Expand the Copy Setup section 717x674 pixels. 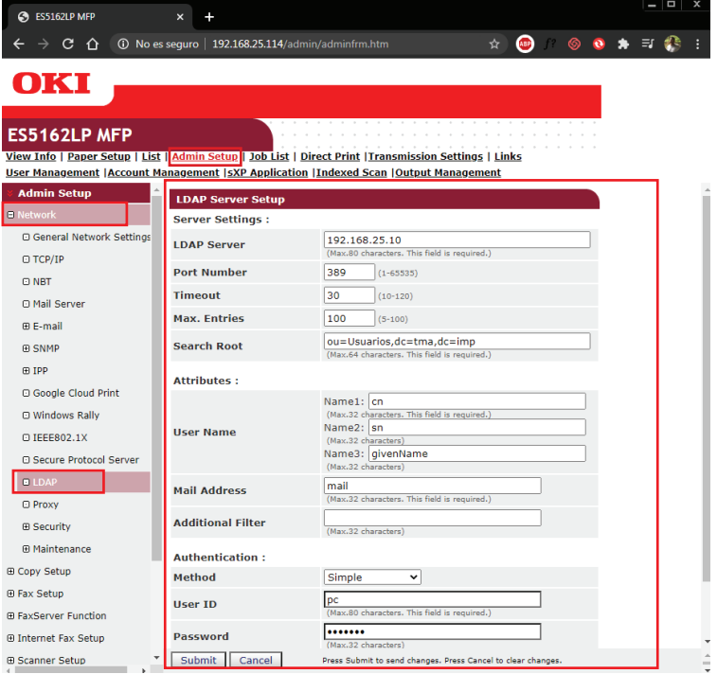(10, 572)
